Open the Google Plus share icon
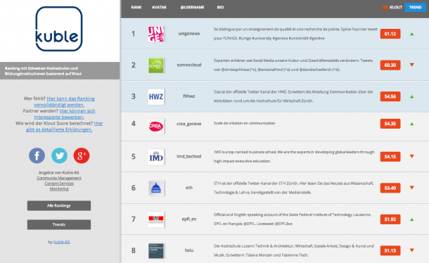This screenshot has height=263, width=429. (x=82, y=155)
